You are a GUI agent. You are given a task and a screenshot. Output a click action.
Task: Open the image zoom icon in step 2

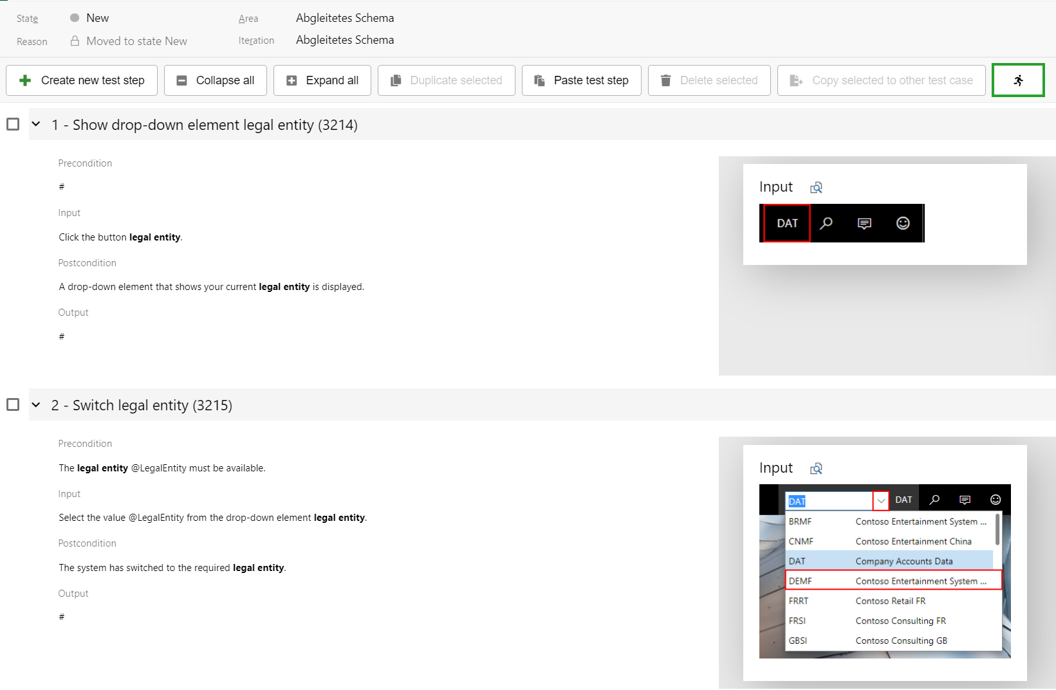point(816,468)
